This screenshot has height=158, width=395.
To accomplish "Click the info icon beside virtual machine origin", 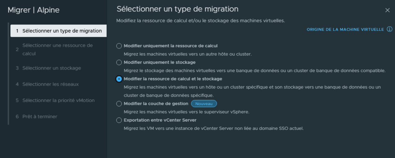I will 389,29.
